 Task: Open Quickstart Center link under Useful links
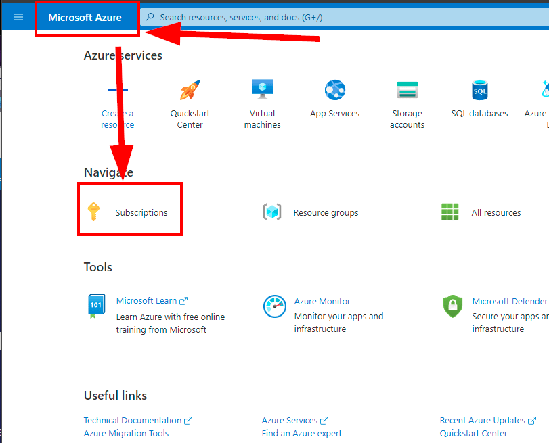473,434
